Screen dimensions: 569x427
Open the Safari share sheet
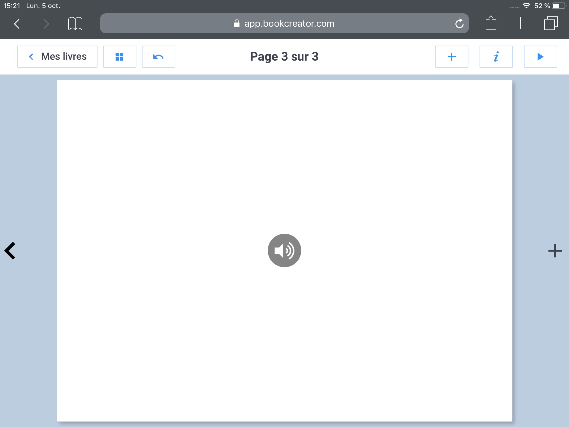point(491,23)
